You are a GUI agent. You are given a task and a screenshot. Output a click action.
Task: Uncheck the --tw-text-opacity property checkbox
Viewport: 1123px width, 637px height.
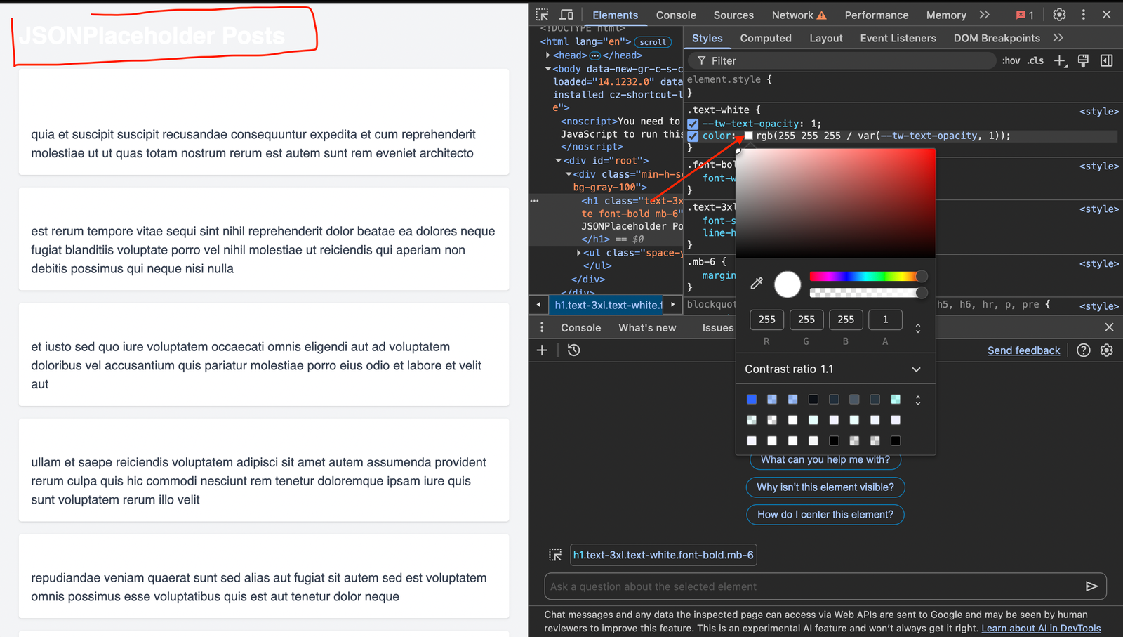point(693,124)
